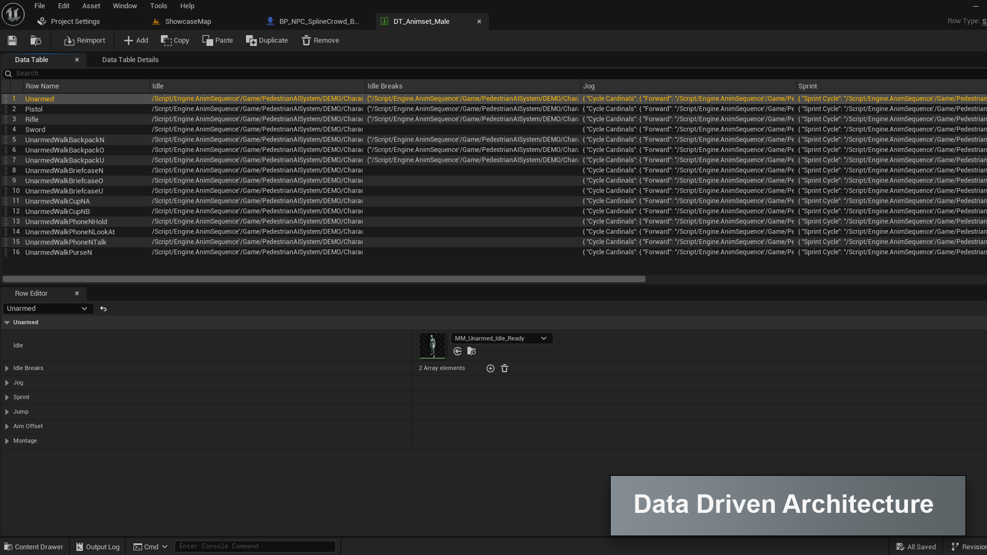Screen dimensions: 987x555
Task: Click Browse to asset in Content Browser icon
Action: click(x=35, y=41)
